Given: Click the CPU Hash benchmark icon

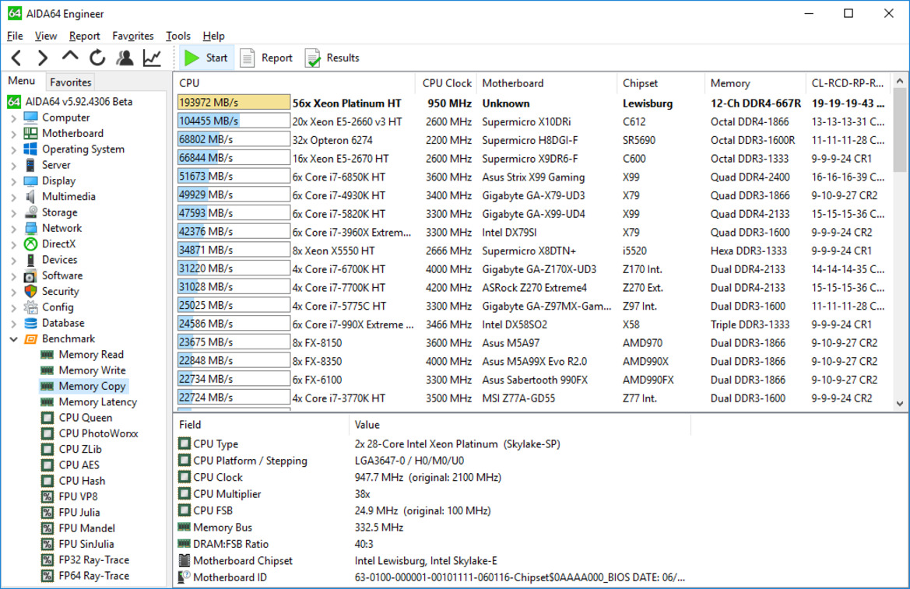Looking at the screenshot, I should 47,481.
